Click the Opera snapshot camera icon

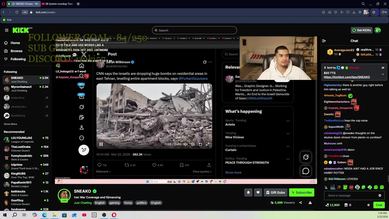point(329,12)
